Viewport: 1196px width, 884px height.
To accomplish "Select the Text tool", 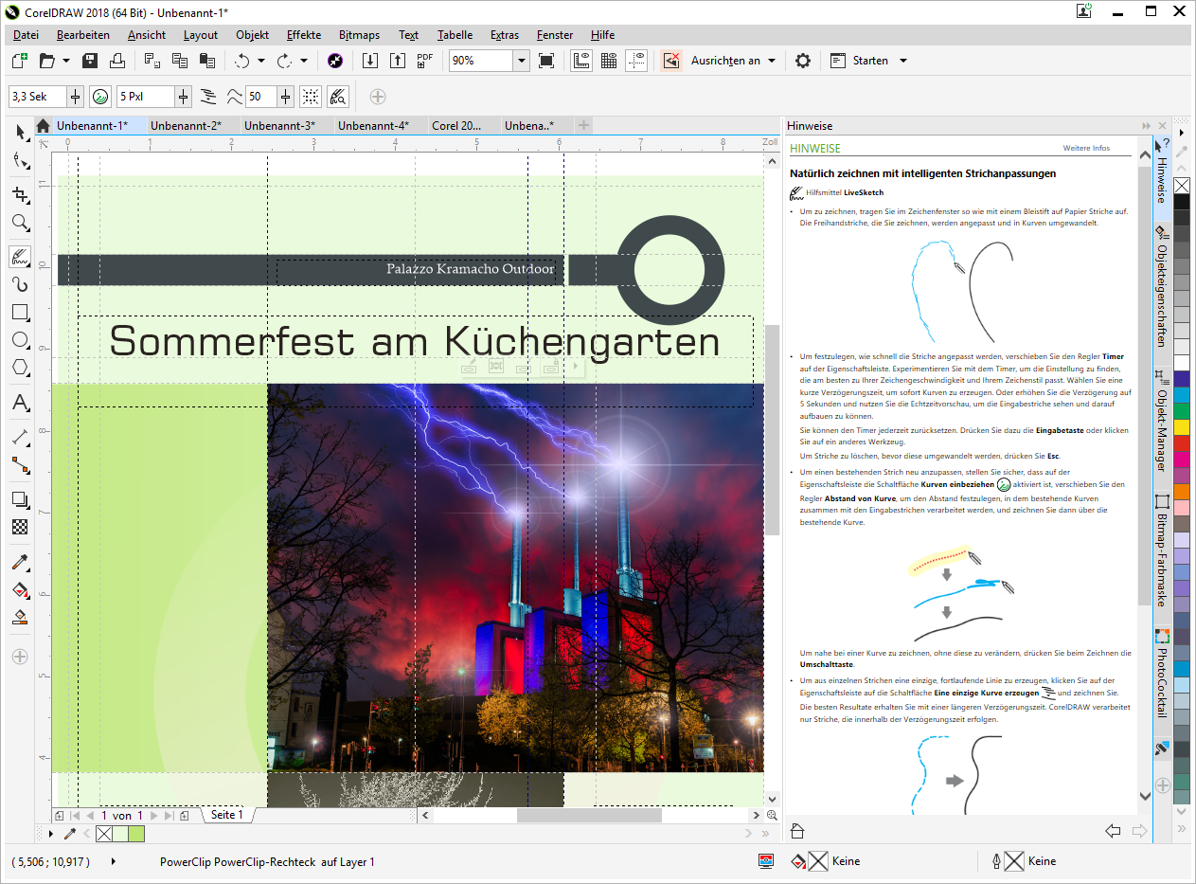I will [x=20, y=404].
